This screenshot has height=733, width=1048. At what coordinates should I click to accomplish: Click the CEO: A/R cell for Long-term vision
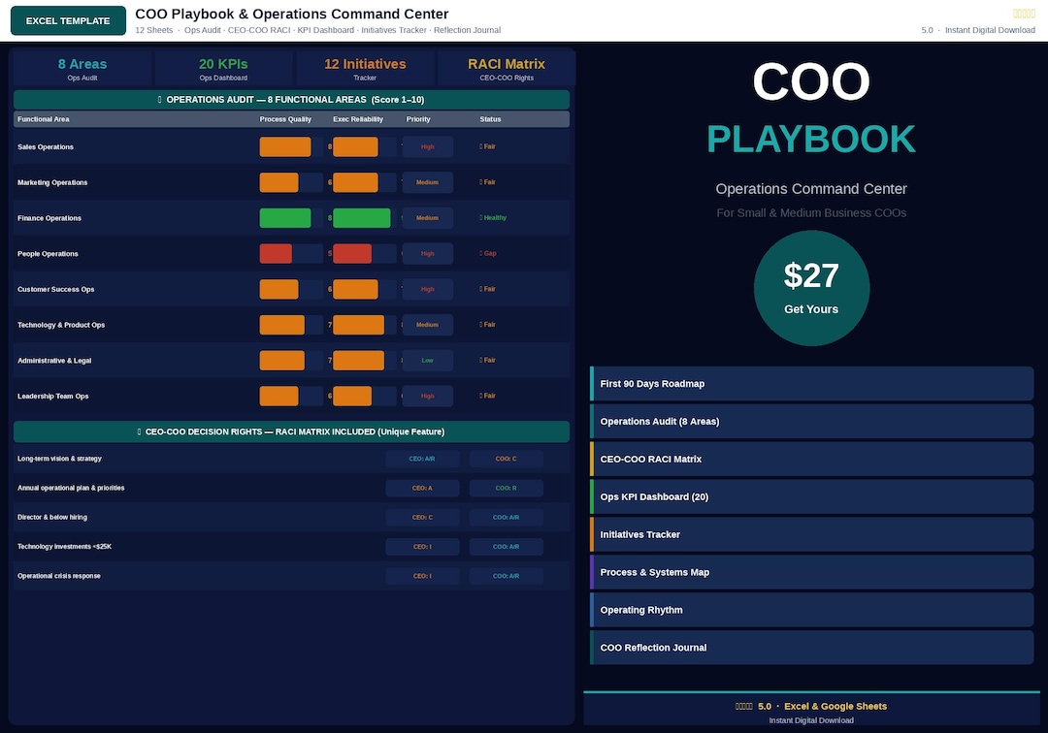click(422, 459)
